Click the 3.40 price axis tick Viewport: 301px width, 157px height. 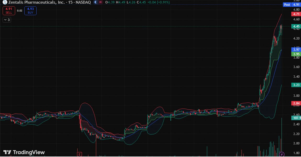pyautogui.click(x=296, y=77)
